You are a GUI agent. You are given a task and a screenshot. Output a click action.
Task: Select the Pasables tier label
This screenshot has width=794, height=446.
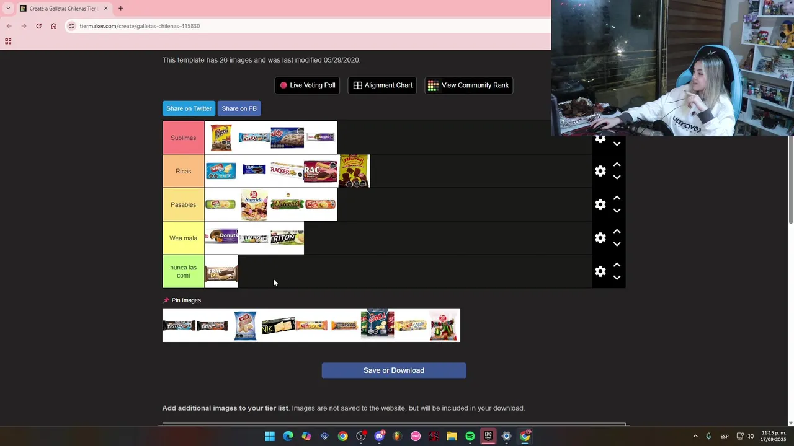184,204
